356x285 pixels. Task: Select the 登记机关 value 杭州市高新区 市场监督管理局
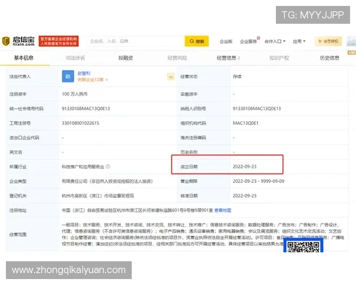pos(98,196)
